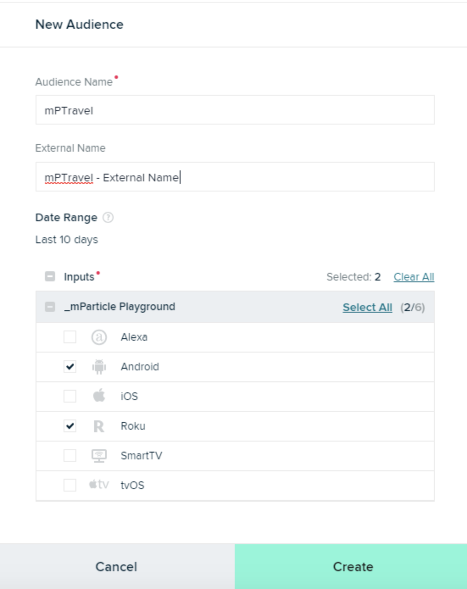Click the Apple tv icon for tvOS

(x=99, y=484)
